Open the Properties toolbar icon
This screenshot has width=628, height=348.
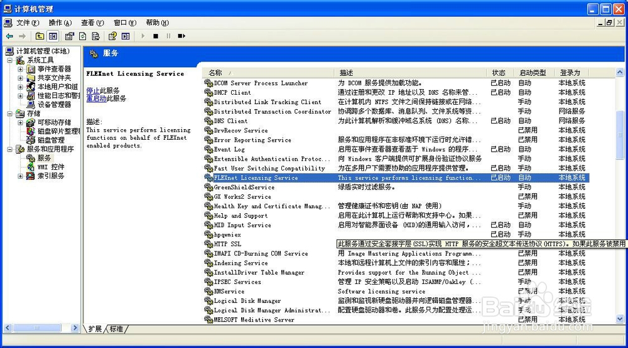click(69, 36)
